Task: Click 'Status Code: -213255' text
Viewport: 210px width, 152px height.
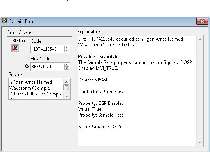Action: coord(100,127)
